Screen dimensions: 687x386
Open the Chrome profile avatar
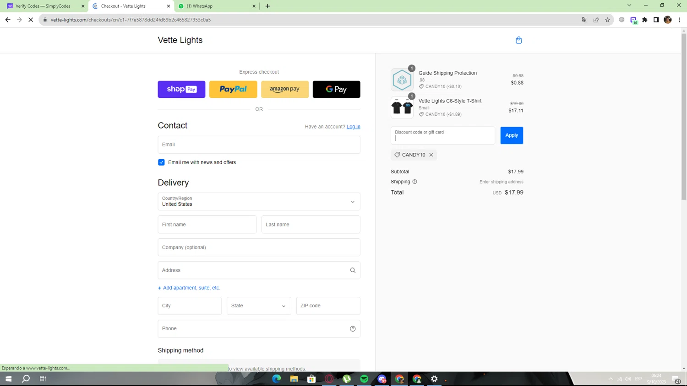668,20
